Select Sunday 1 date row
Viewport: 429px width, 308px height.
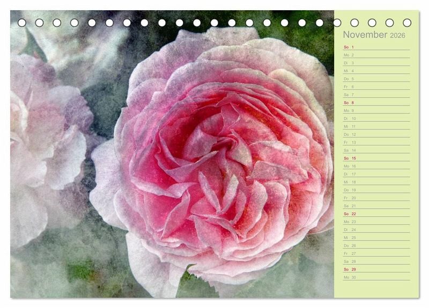click(x=376, y=47)
